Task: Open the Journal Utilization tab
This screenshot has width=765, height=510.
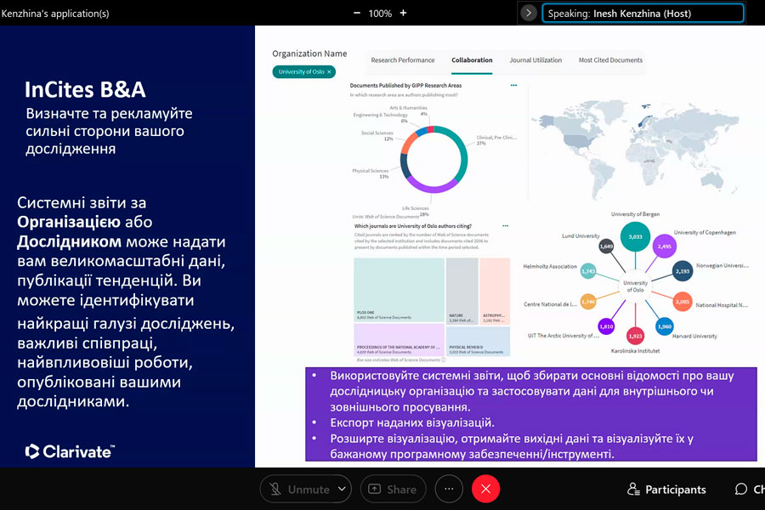Action: point(535,60)
